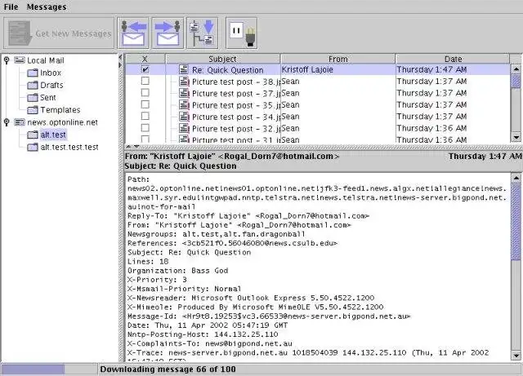Select the news.optonline.net server icon
The width and height of the screenshot is (523, 376).
pyautogui.click(x=20, y=122)
